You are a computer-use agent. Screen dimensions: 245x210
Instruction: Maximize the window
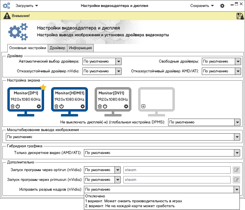pos(236,4)
